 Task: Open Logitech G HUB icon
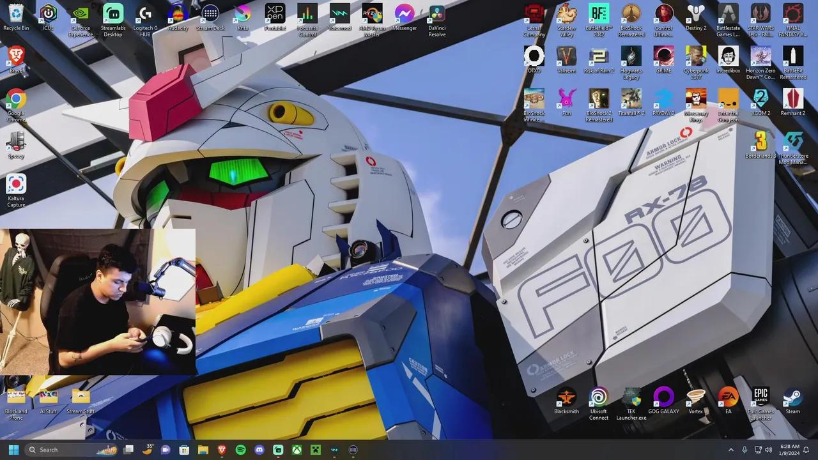click(146, 20)
